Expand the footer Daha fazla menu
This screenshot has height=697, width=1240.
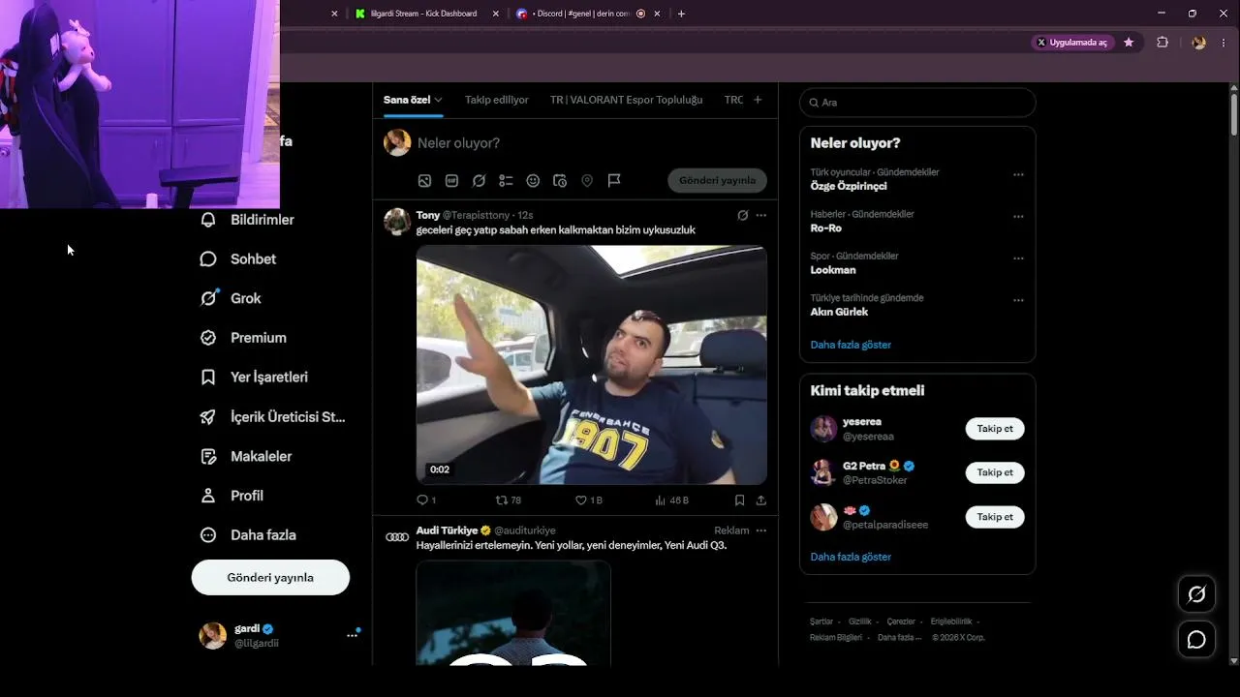click(899, 638)
